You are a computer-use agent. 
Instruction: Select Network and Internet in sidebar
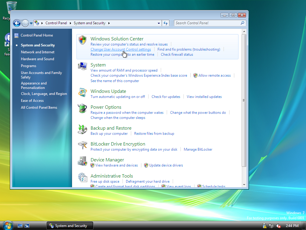point(38,52)
